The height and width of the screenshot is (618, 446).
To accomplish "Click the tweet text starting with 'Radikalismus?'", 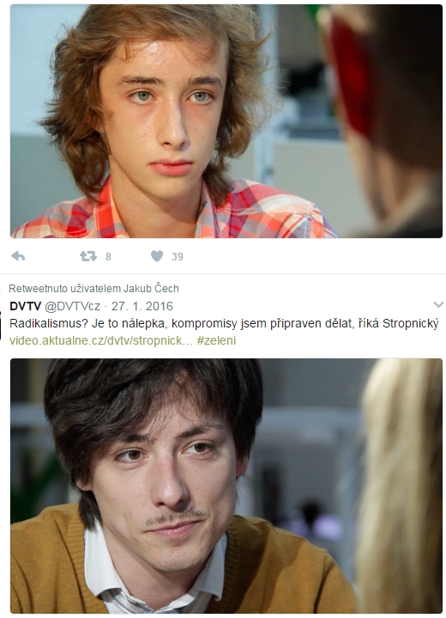I will click(x=224, y=323).
